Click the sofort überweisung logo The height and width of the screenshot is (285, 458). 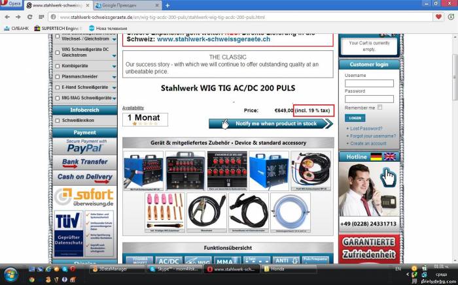point(84,198)
